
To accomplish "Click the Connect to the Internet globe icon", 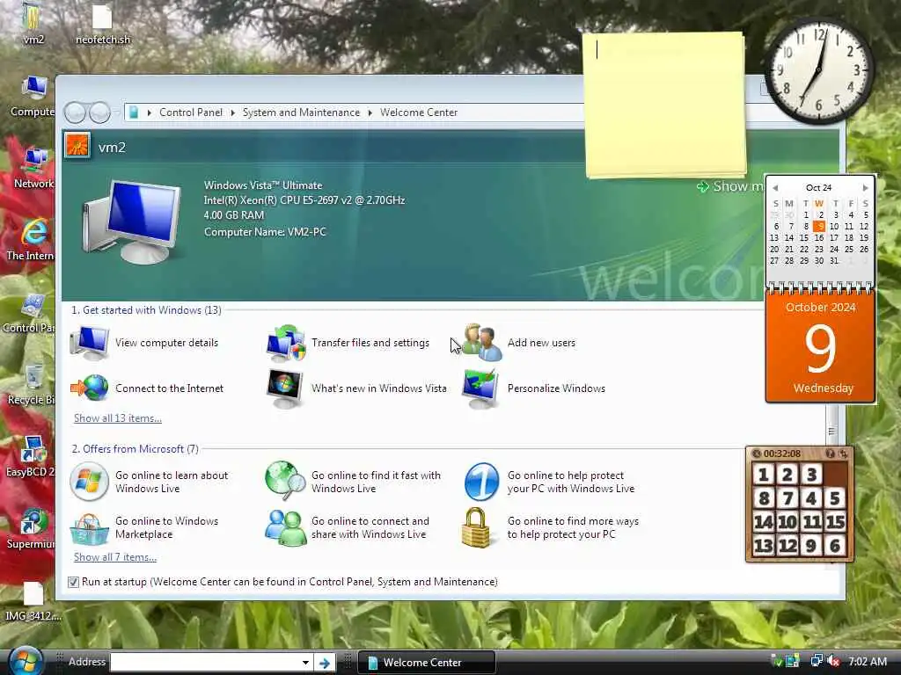I will coord(89,388).
